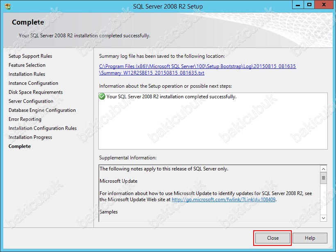Viewport: 336px width, 252px height.
Task: Click the red X window close button
Action: 324,5
